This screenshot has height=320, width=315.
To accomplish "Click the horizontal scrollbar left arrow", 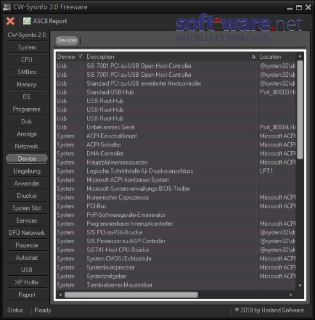I will click(60, 294).
